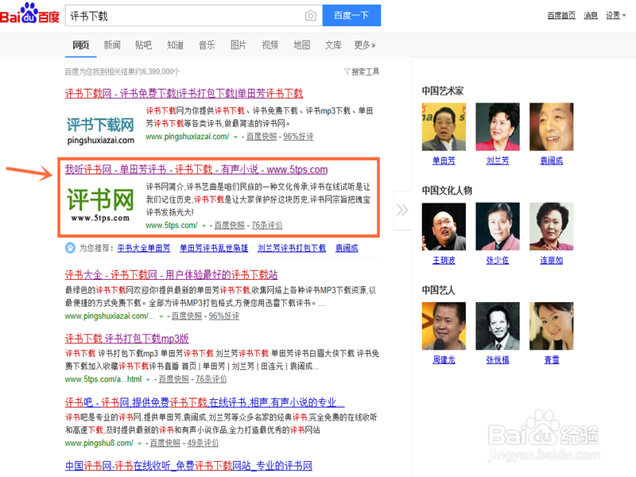The width and height of the screenshot is (636, 477).
Task: Expand dropdown arrow after www.pingshu8.com/
Action: point(140,444)
